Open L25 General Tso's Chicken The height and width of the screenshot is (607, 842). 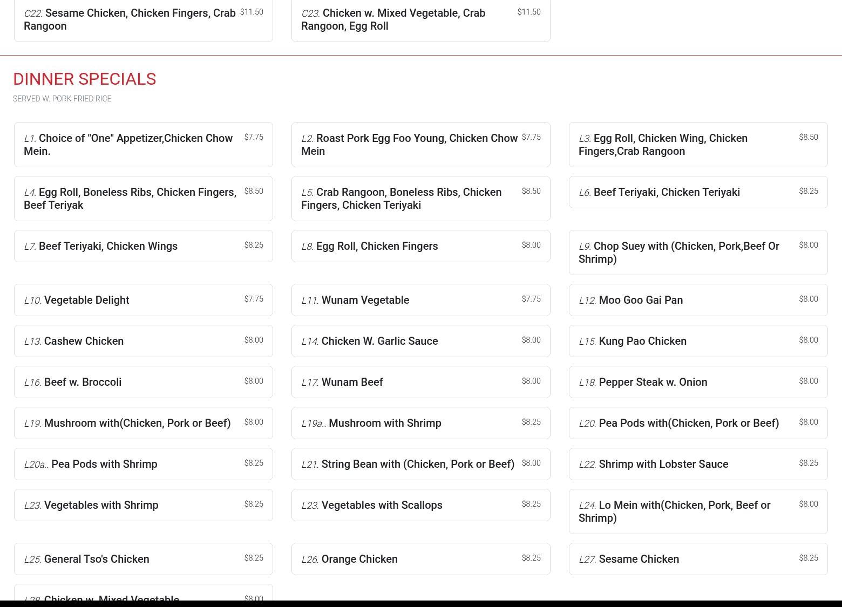tap(144, 559)
